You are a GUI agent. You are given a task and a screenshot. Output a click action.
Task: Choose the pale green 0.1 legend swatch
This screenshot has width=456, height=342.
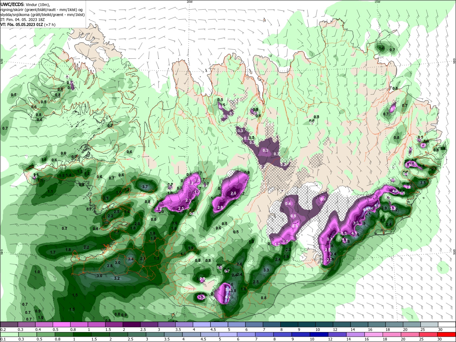[x=9, y=335]
